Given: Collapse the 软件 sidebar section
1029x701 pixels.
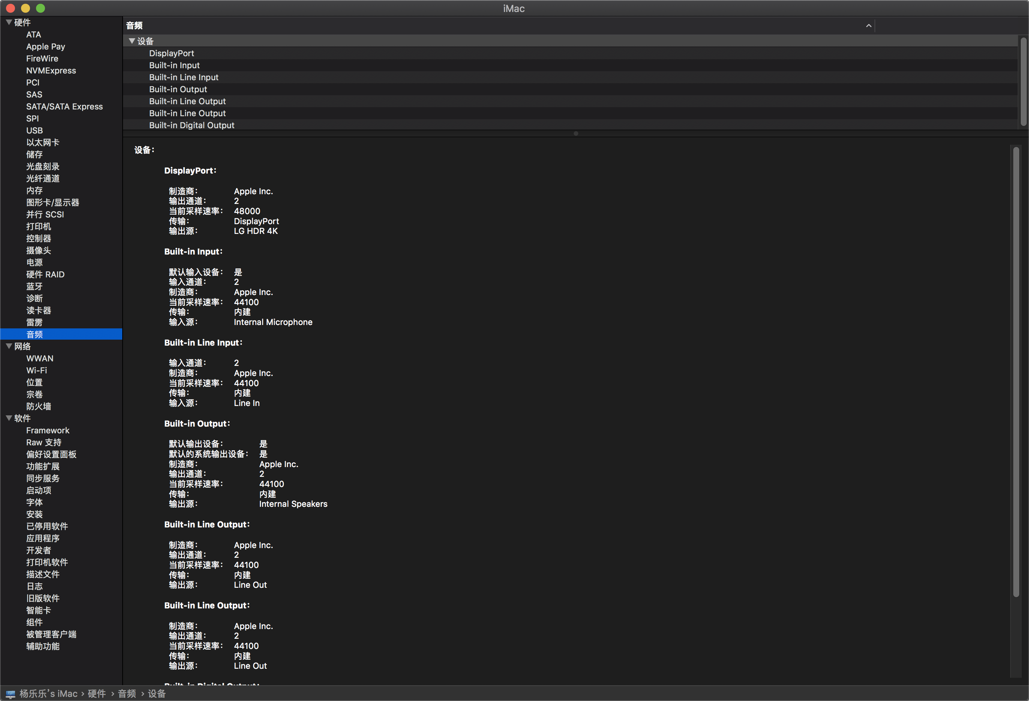Looking at the screenshot, I should [x=9, y=418].
